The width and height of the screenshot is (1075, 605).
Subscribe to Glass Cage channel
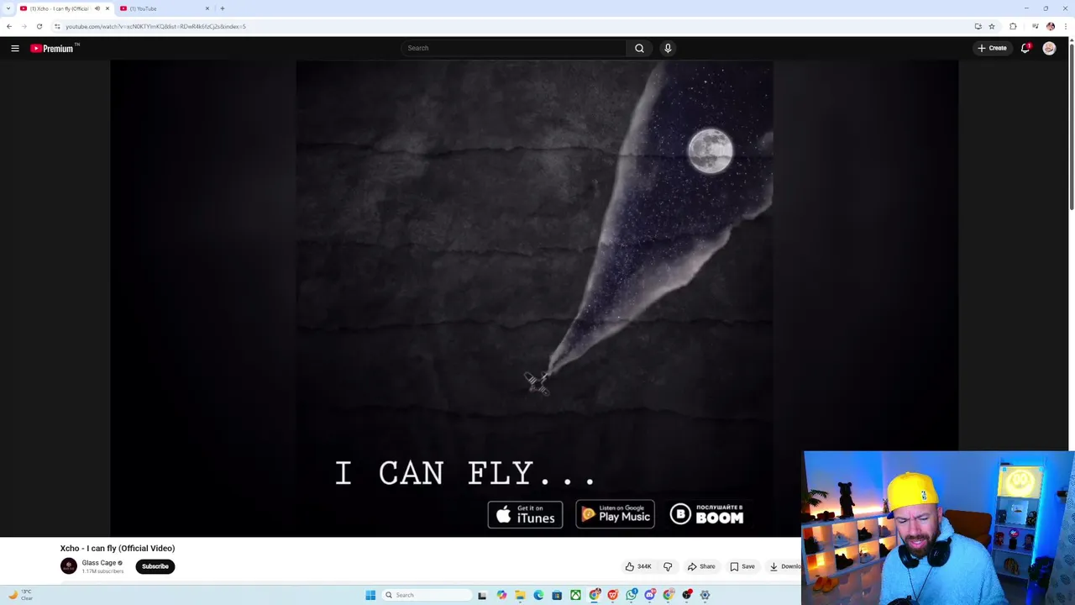(155, 566)
